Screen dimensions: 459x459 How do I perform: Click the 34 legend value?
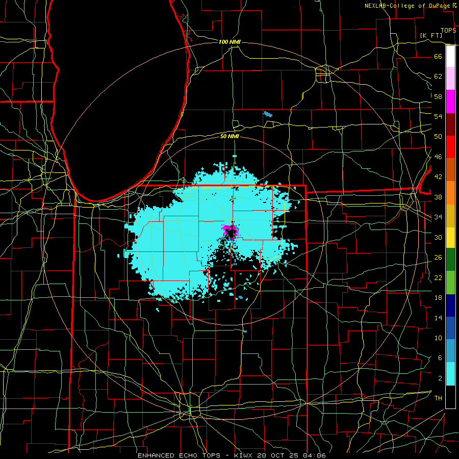coord(438,217)
